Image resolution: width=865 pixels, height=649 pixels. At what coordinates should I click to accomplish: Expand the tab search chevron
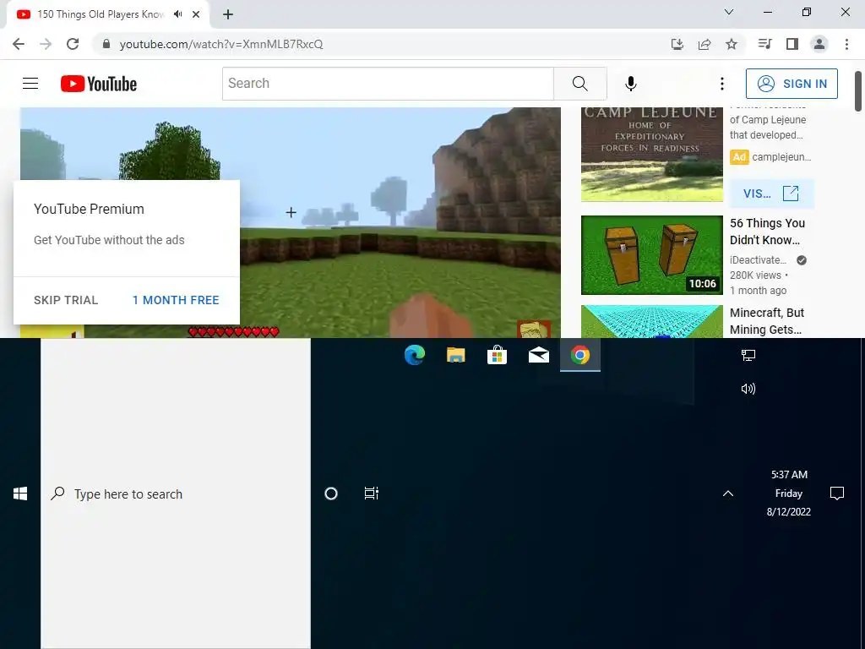[x=729, y=12]
